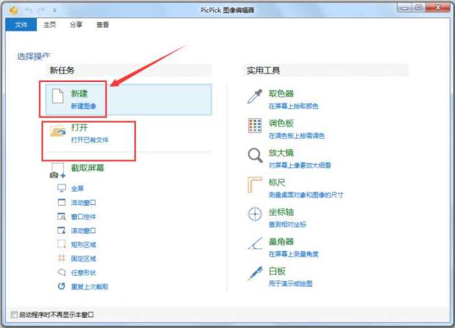Click the camera icon beside 截取屏幕
Image resolution: width=455 pixels, height=328 pixels.
point(57,171)
